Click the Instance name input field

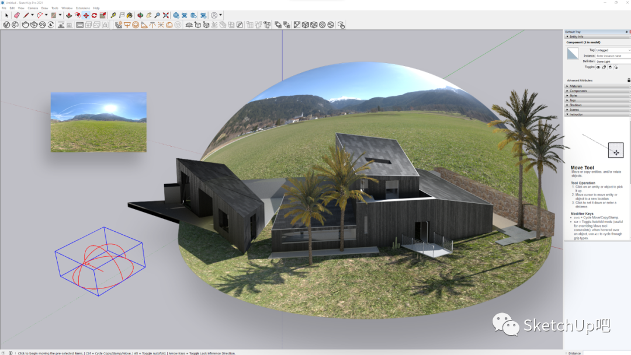coord(613,56)
